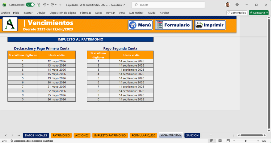Click the diamond premium icon in title bar
271x143 pixels.
(x=237, y=5)
